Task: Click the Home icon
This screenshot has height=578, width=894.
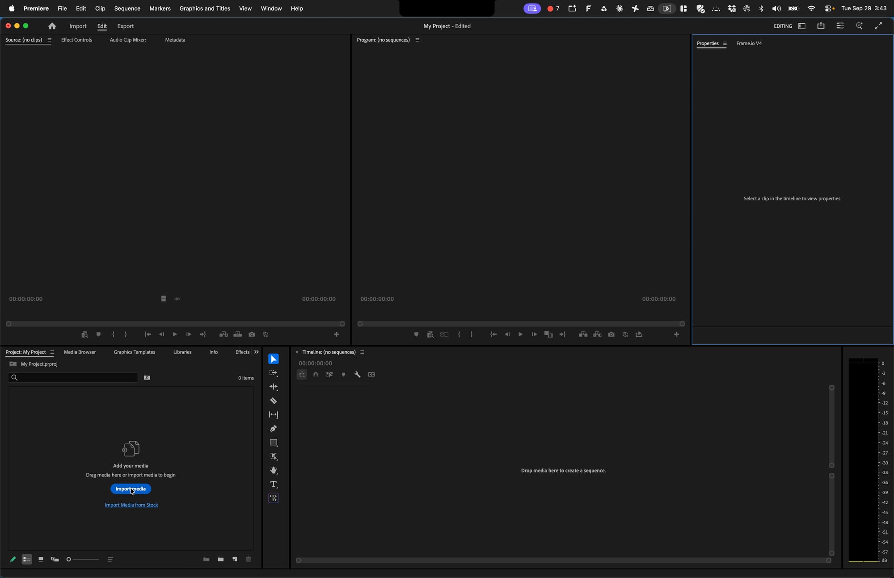Action: coord(52,26)
